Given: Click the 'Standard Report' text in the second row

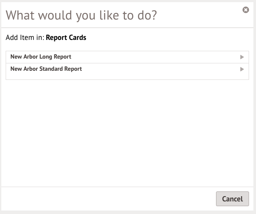Looking at the screenshot, I should pyautogui.click(x=60, y=69).
